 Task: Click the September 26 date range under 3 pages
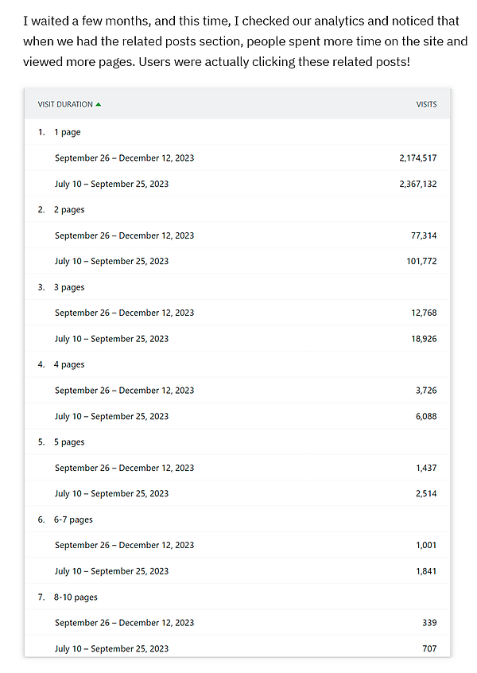click(124, 313)
